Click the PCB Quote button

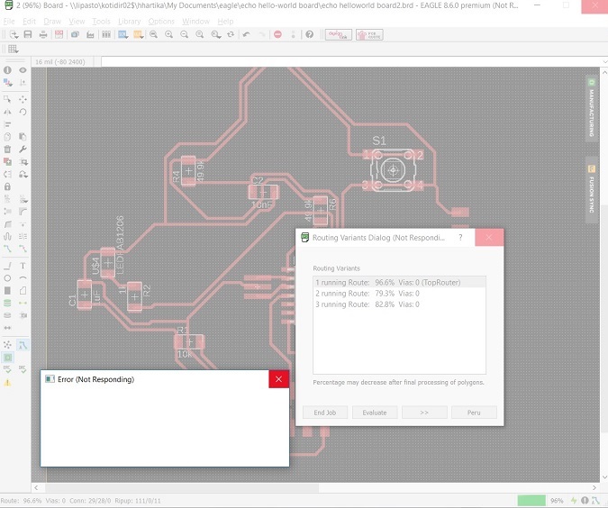[369, 35]
